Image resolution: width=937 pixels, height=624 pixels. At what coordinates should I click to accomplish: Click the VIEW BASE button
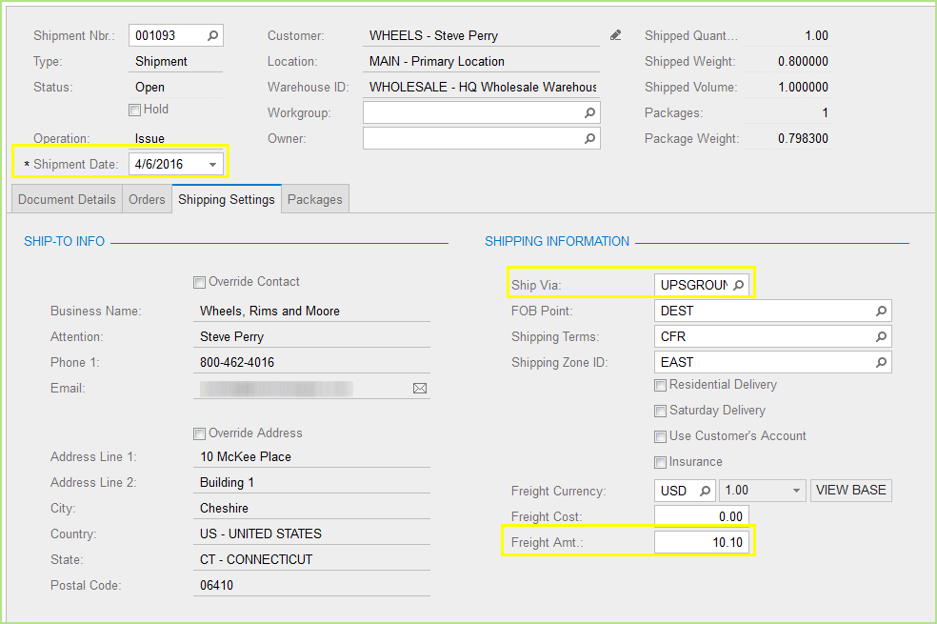pyautogui.click(x=850, y=490)
